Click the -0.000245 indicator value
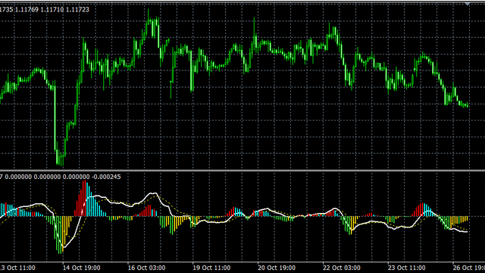Screen dimensions: 485x273 click(x=106, y=177)
